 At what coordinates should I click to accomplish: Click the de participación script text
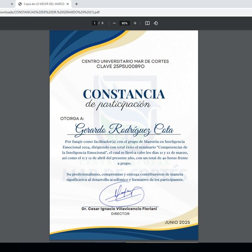pos(118,105)
